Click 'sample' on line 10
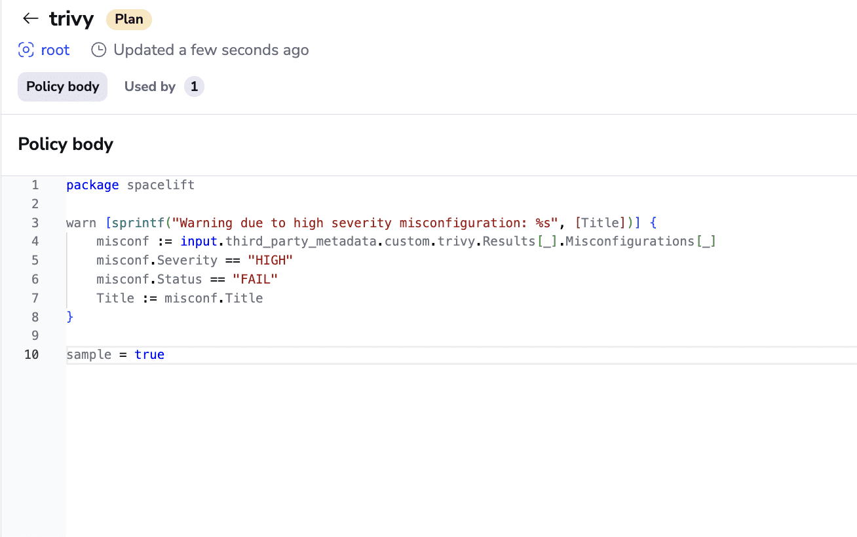 pos(88,355)
